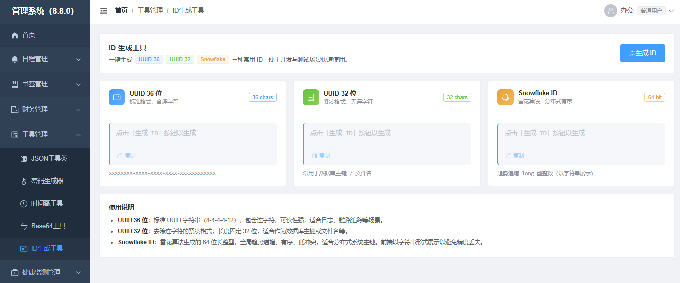
Task: Click the 常用于数据库主键 / 文件名 hint
Action: tap(337, 173)
